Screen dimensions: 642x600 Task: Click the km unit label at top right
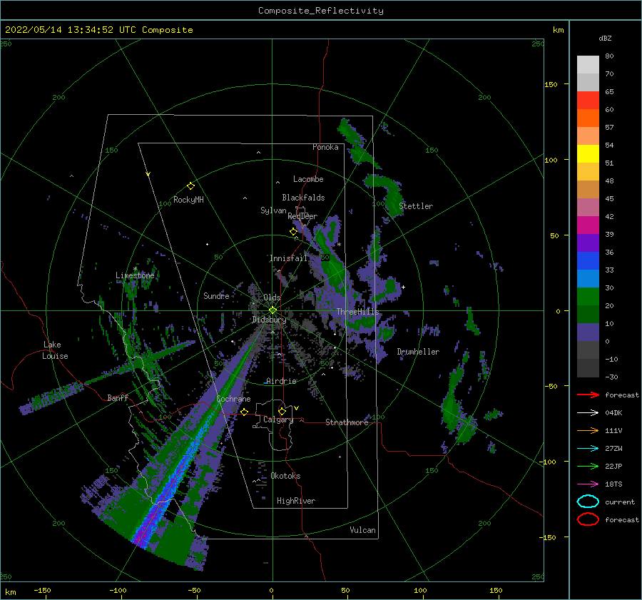[558, 30]
